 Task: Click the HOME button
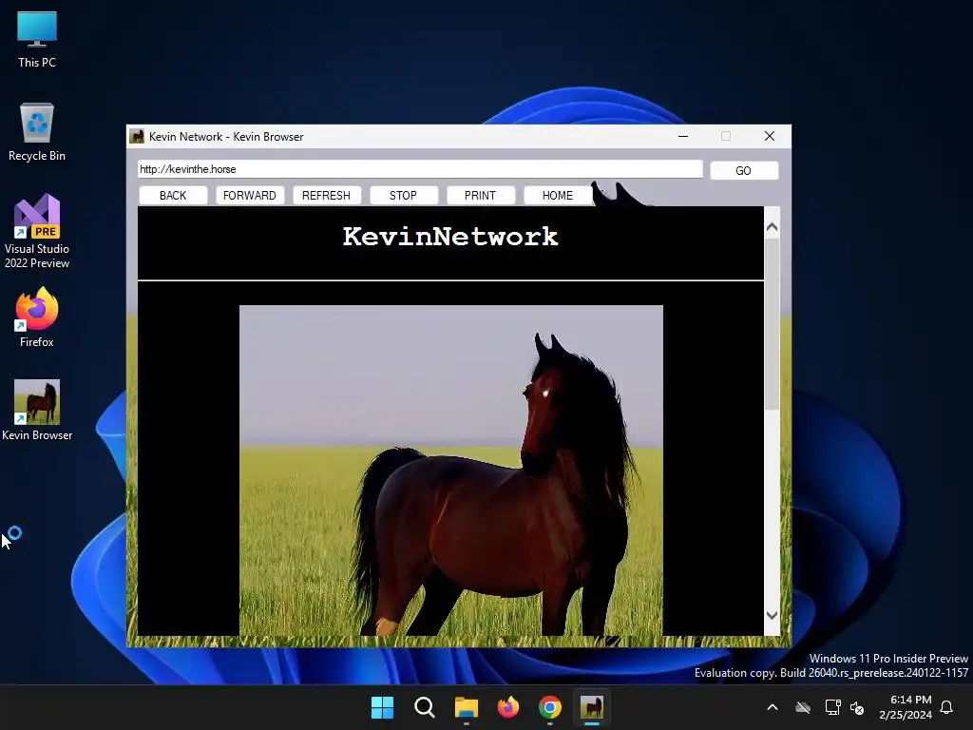coord(557,196)
